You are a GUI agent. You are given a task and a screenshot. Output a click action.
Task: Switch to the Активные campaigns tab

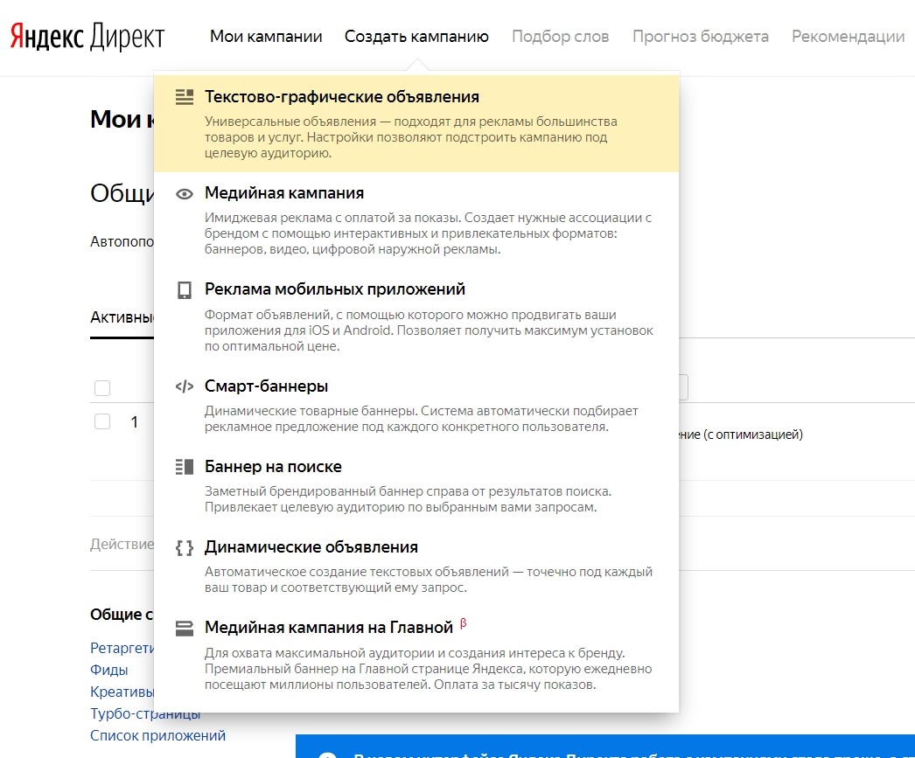122,316
